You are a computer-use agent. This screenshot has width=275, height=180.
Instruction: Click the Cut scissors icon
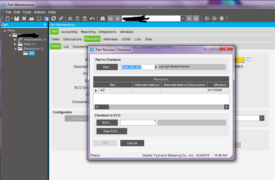point(70,18)
